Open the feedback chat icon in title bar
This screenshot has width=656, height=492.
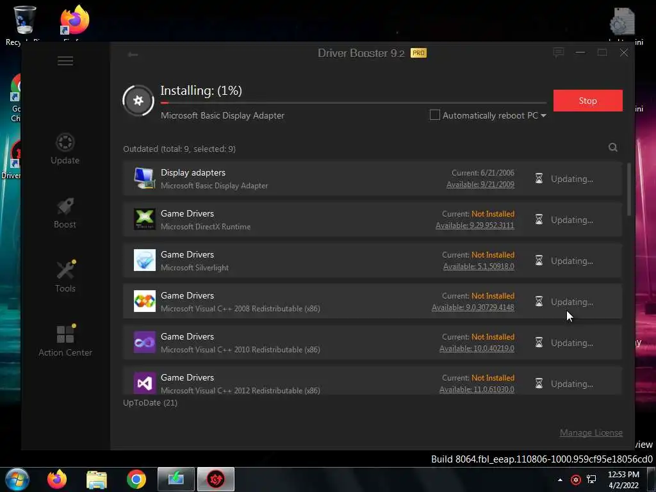coord(558,53)
